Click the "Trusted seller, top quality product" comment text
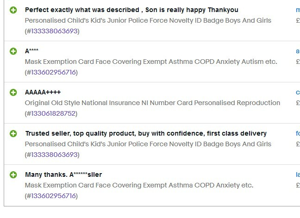300x218 pixels. [146, 133]
